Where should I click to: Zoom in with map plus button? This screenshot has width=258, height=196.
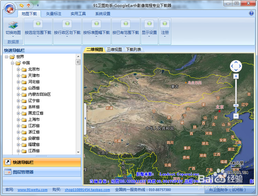pos(236,76)
